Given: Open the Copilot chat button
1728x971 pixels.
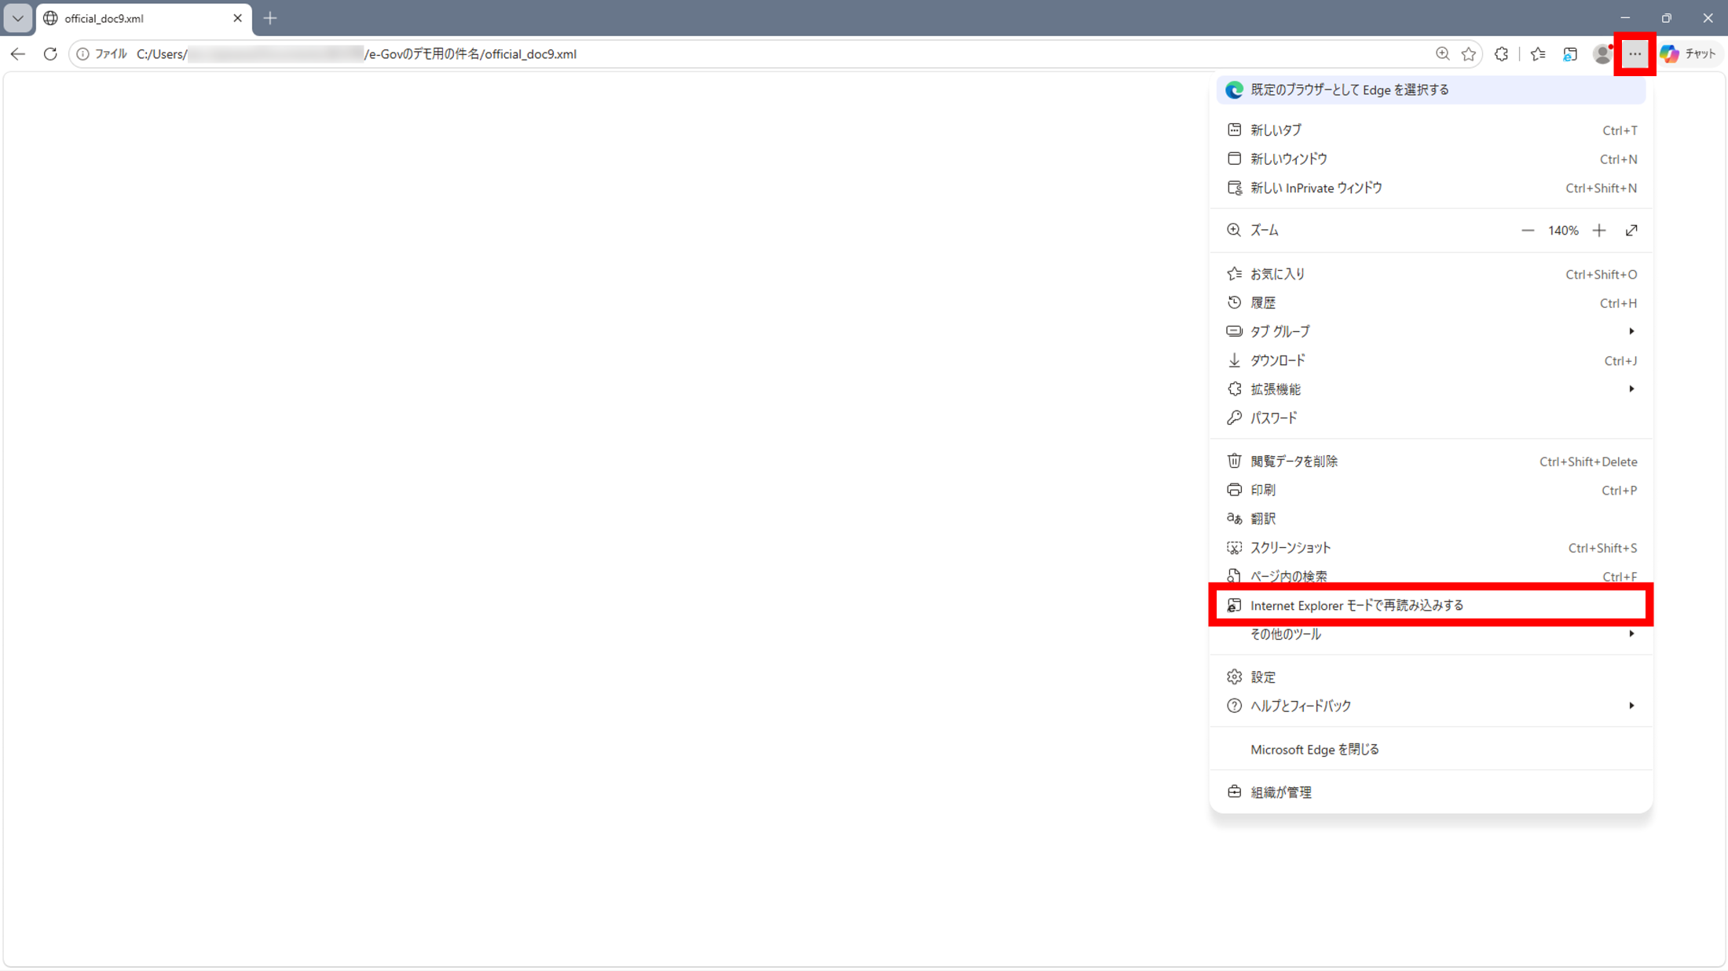Looking at the screenshot, I should 1690,54.
